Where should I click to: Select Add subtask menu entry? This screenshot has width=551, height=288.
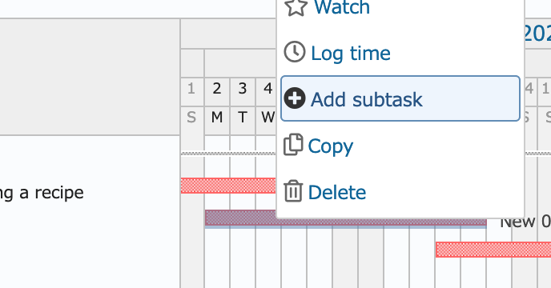coord(400,98)
